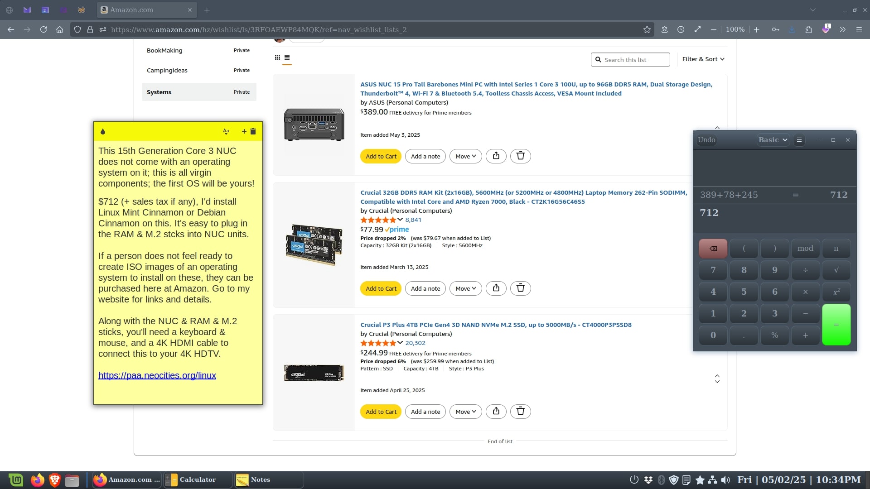
Task: Open the Filter & Sort dropdown
Action: click(x=703, y=59)
